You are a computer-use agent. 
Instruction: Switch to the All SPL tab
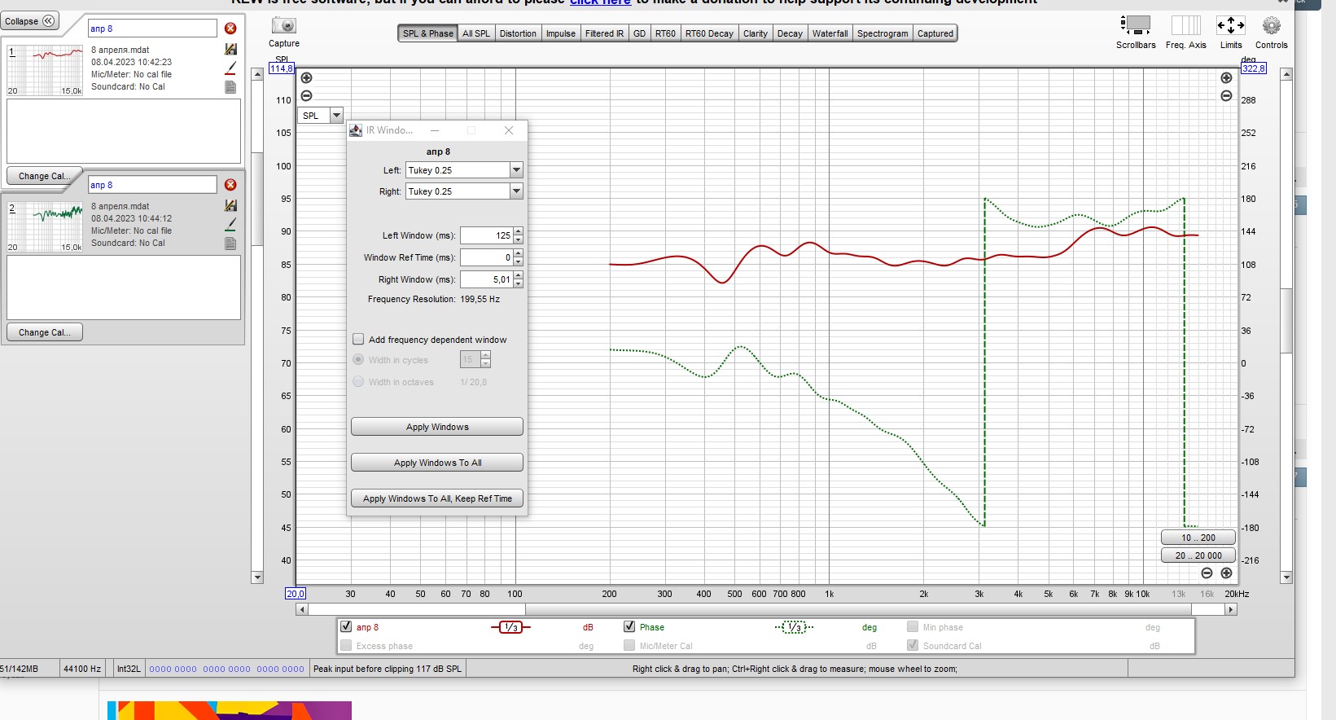[x=476, y=33]
